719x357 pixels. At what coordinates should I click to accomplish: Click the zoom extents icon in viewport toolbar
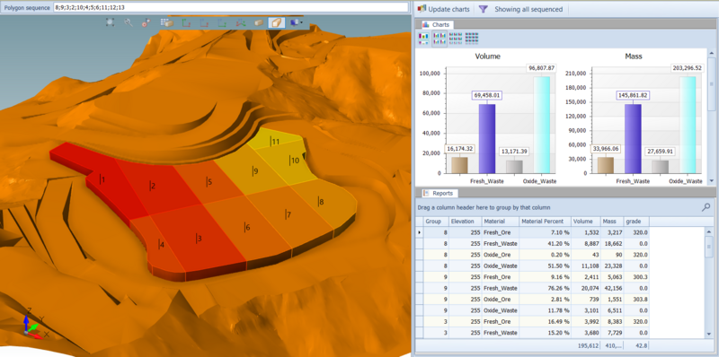pos(110,22)
